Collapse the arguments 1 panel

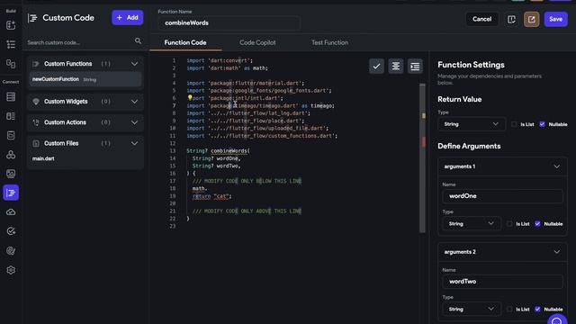click(556, 166)
